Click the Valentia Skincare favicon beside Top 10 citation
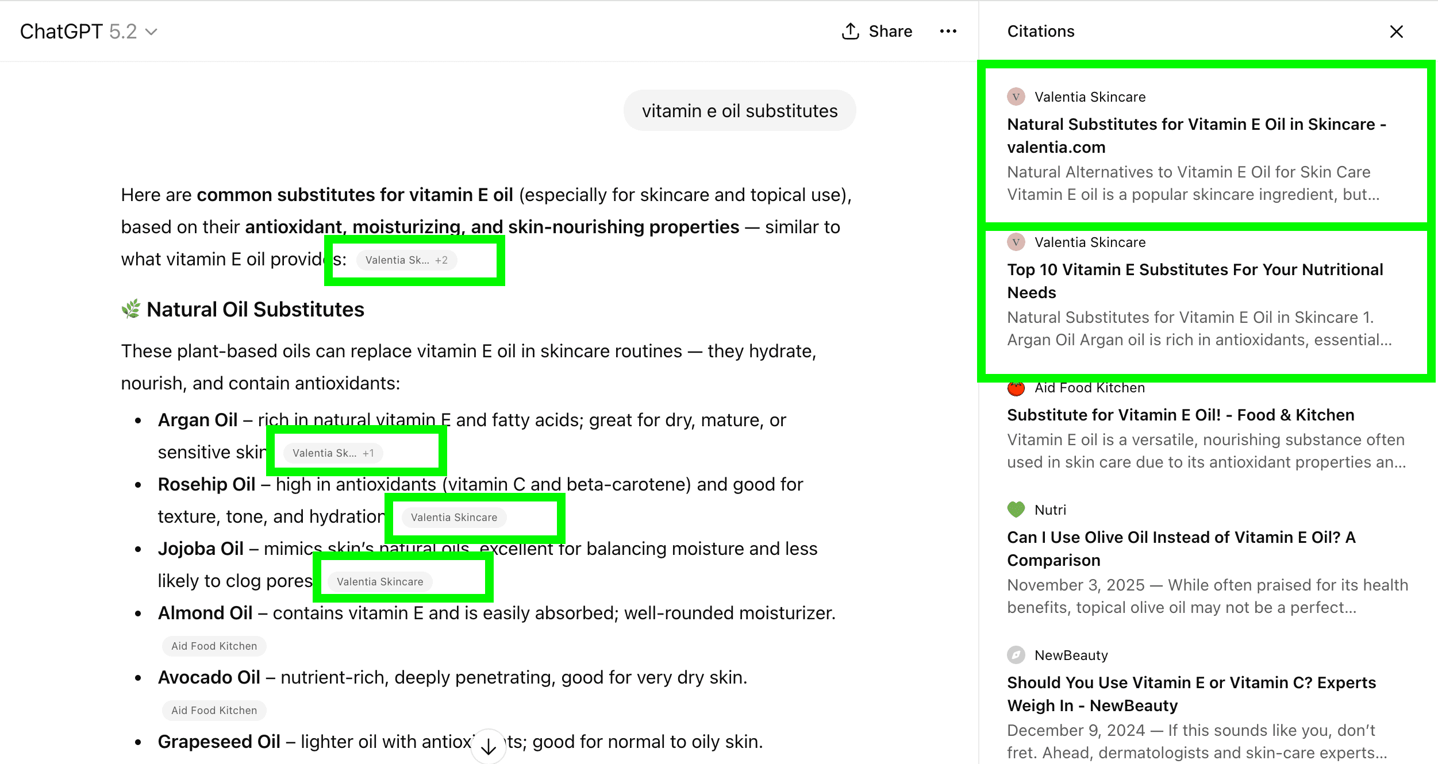The height and width of the screenshot is (764, 1438). [x=1016, y=242]
